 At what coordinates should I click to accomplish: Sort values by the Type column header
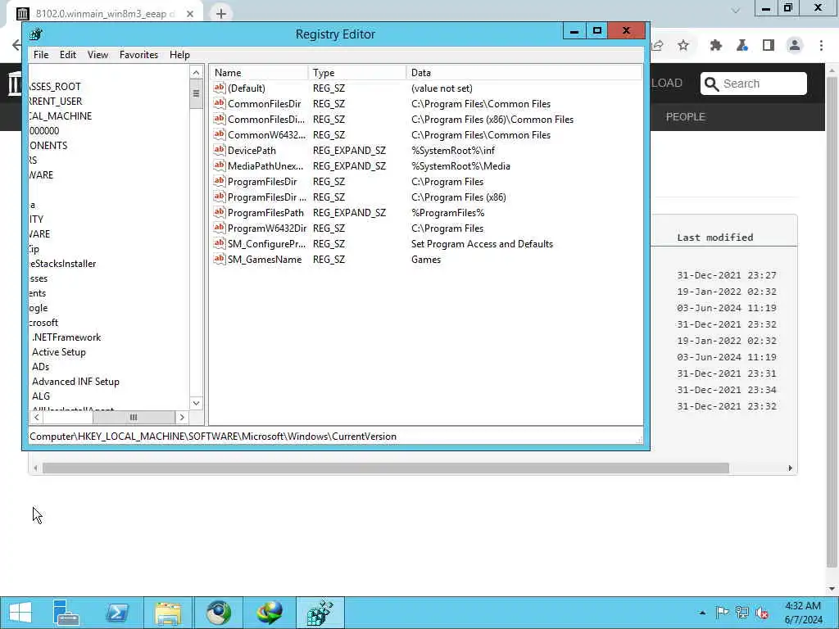coord(357,73)
